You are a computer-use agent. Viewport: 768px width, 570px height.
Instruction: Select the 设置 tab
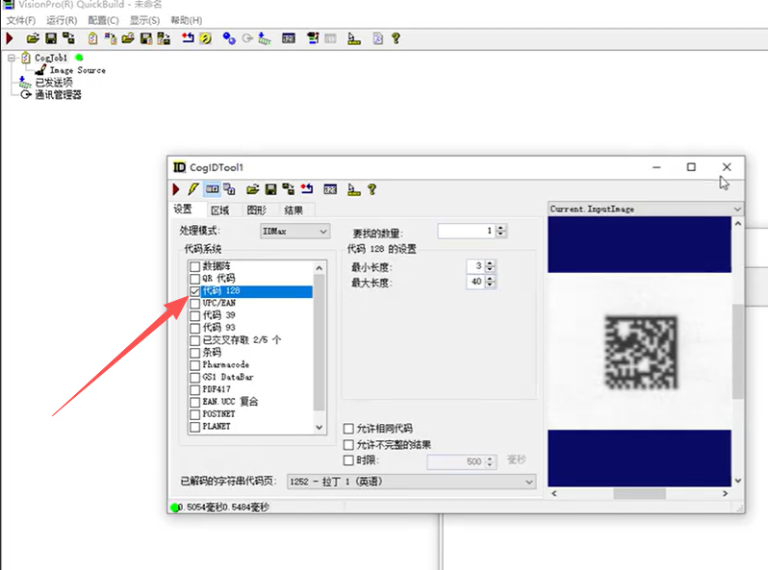[x=183, y=209]
